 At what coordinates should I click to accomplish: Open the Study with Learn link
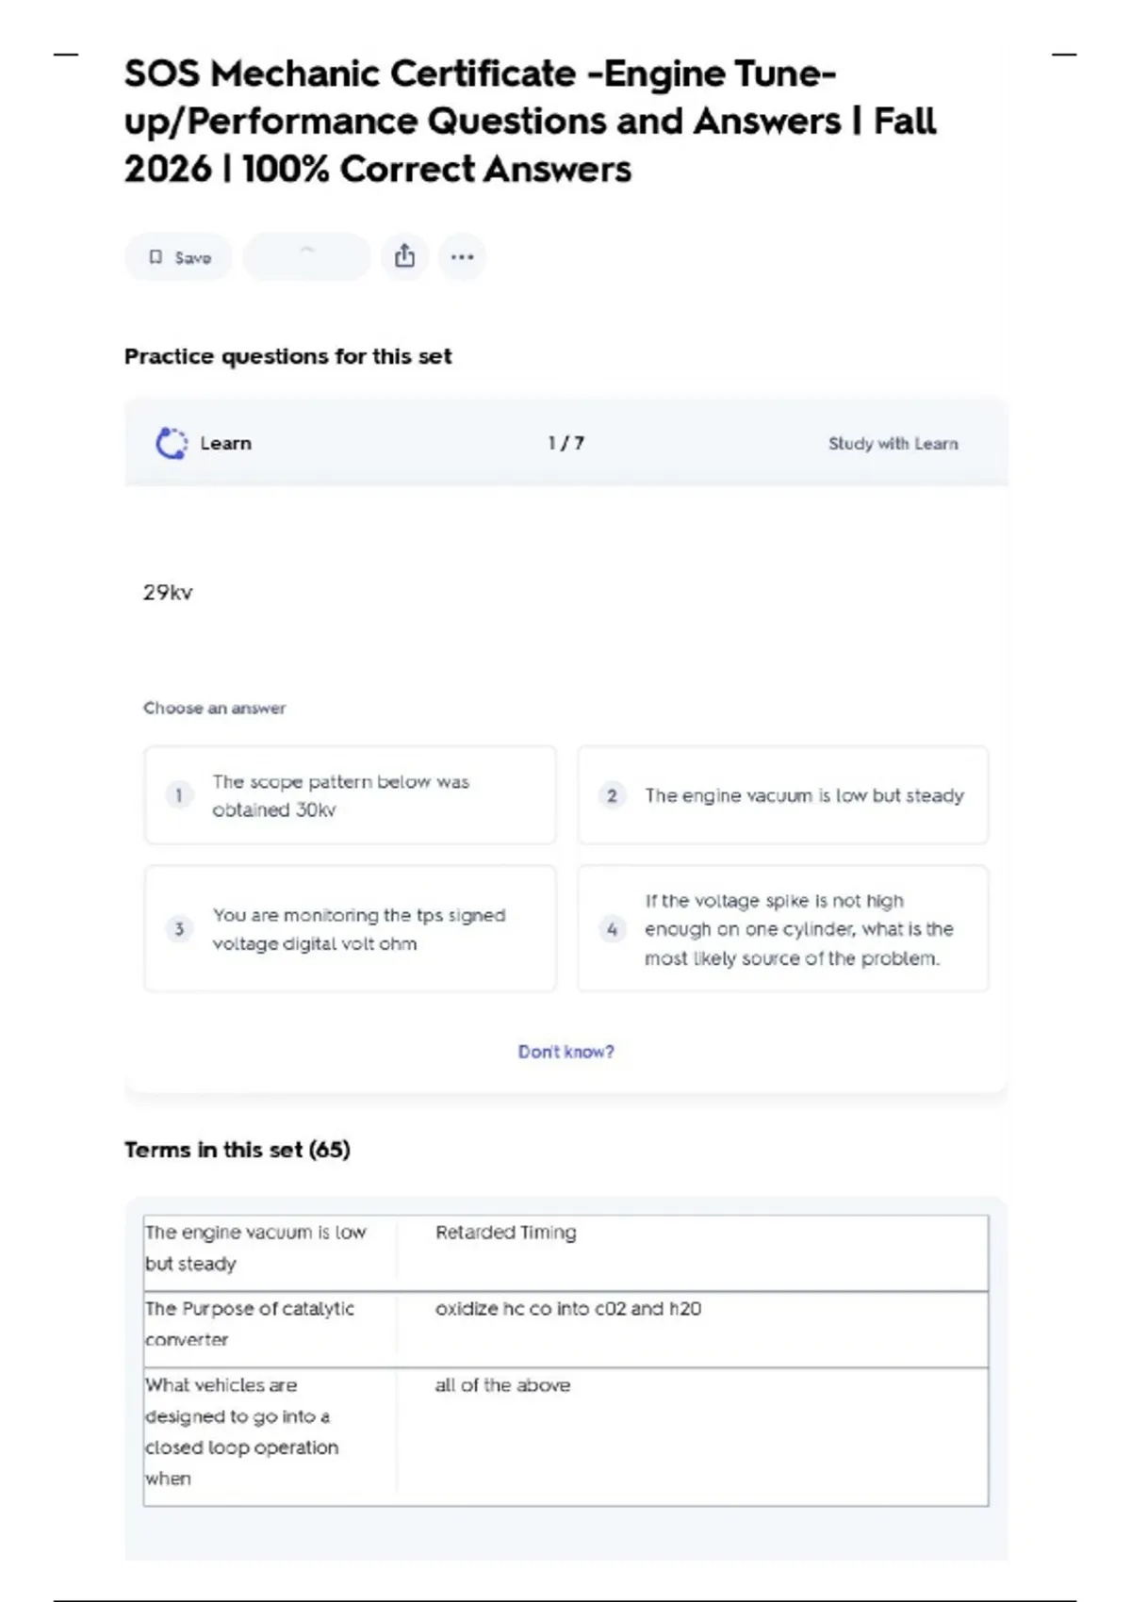pos(893,444)
